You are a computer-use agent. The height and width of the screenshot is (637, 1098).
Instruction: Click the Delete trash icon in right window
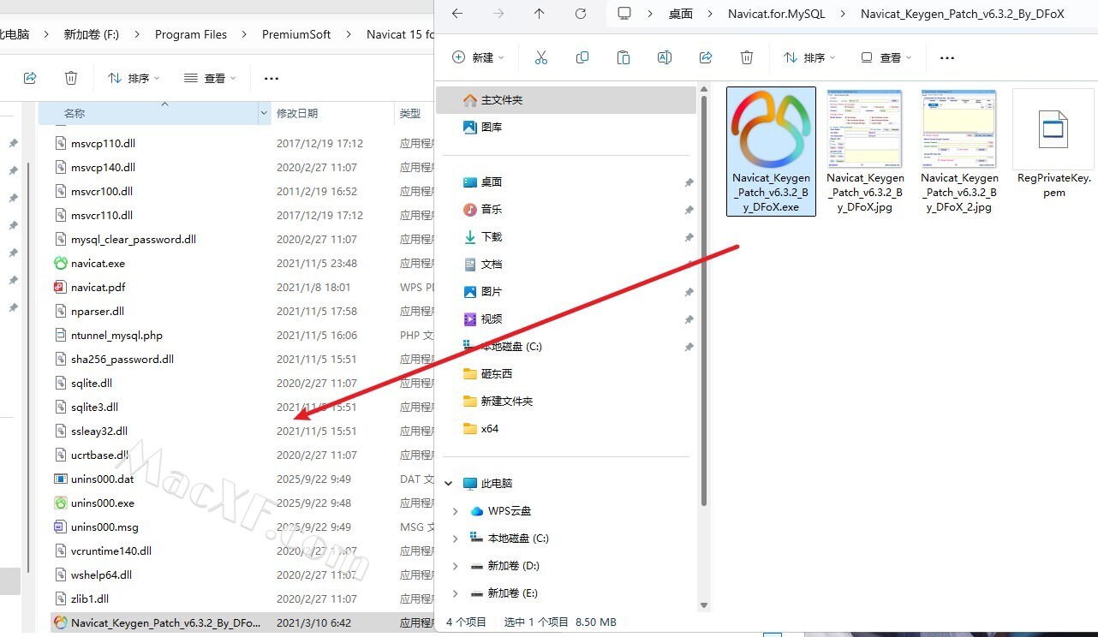coord(747,57)
